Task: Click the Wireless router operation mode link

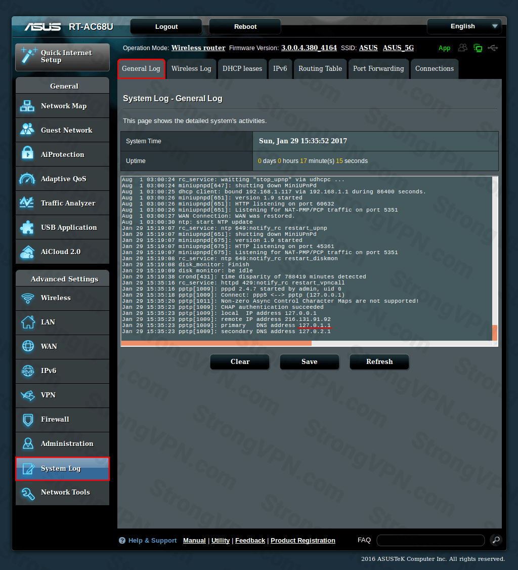Action: (198, 48)
